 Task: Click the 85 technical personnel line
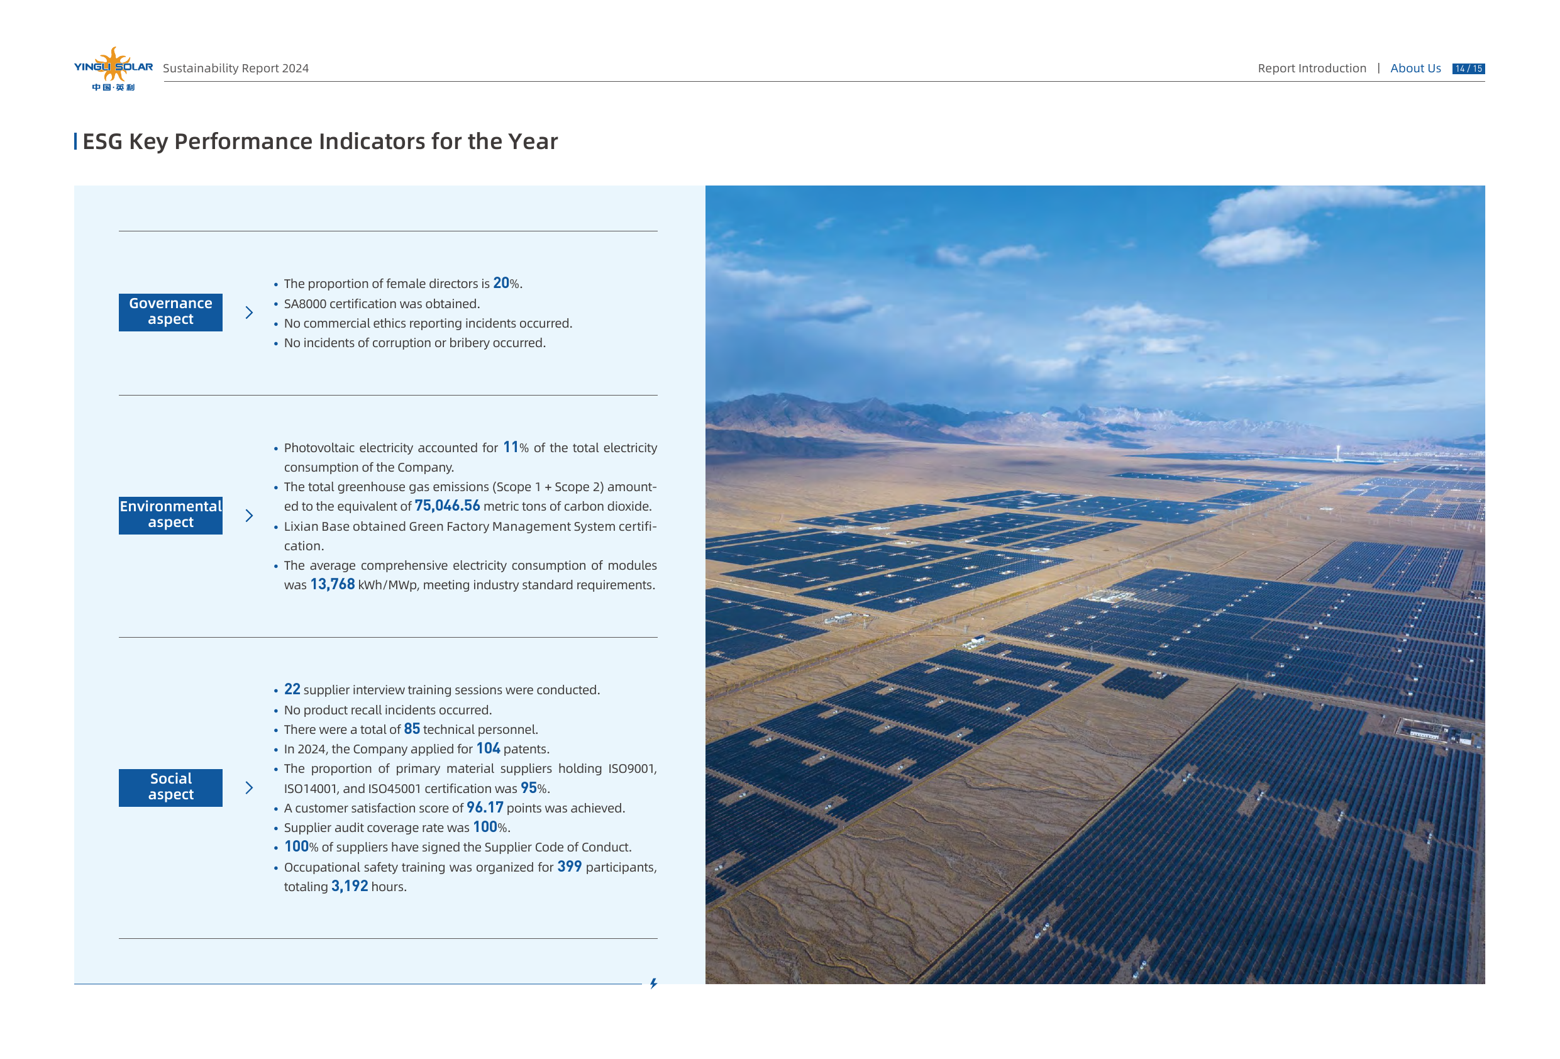click(411, 729)
